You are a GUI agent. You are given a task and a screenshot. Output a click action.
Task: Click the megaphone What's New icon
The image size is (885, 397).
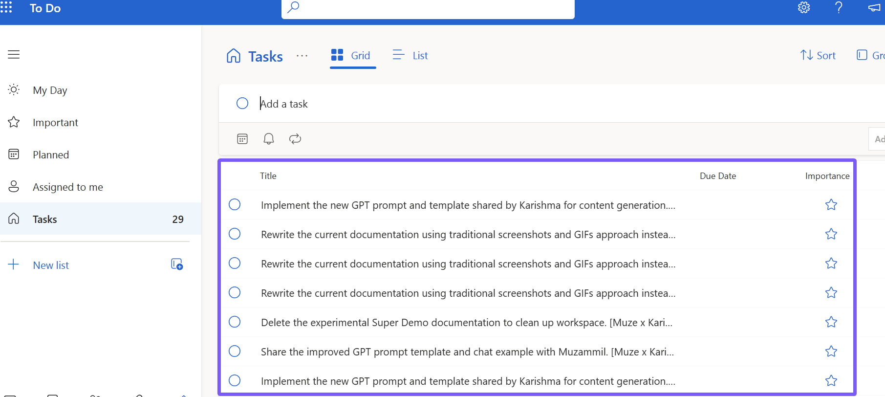tap(874, 7)
